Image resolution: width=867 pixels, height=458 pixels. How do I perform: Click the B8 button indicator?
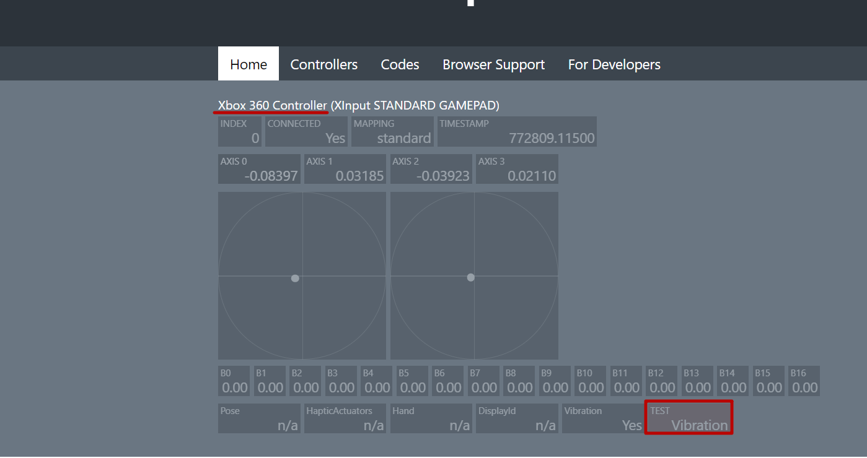[x=519, y=381]
